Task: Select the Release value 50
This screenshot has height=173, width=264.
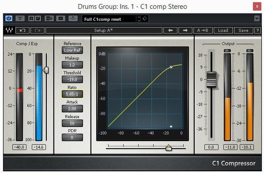Action: pos(72,123)
